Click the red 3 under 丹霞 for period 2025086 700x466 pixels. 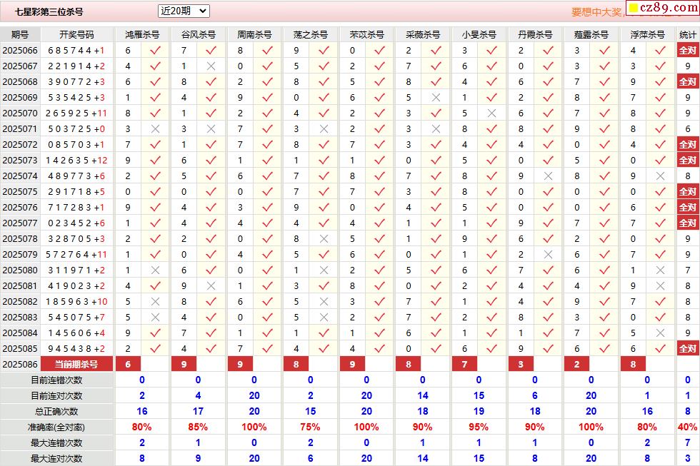click(521, 365)
